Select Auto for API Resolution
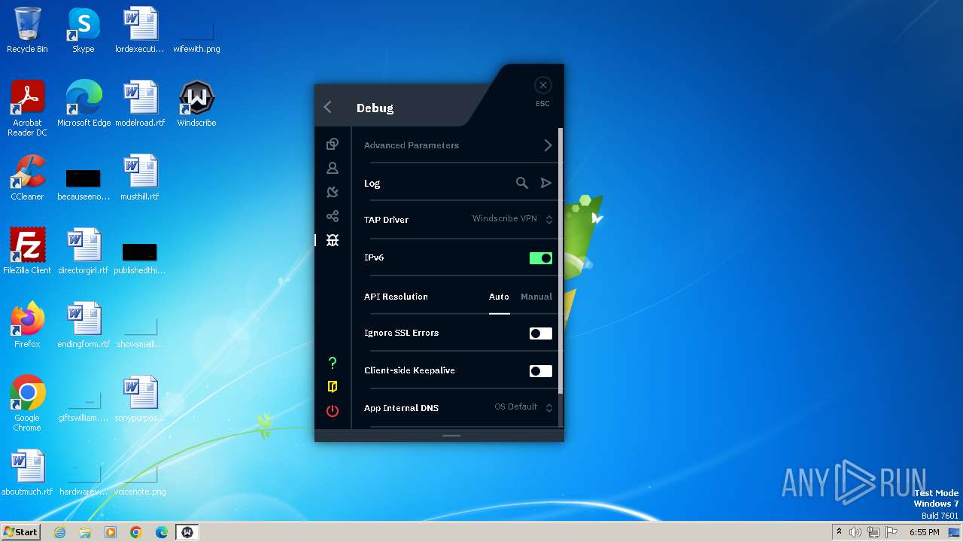This screenshot has width=963, height=542. pyautogui.click(x=499, y=297)
